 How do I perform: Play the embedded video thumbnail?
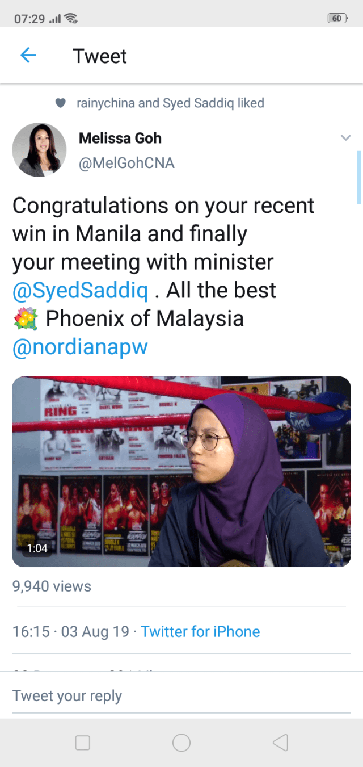click(x=181, y=472)
